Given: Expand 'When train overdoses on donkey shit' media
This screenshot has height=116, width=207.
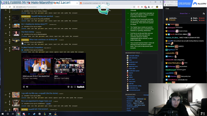Looking at the screenshot, I should pyautogui.click(x=22, y=42).
